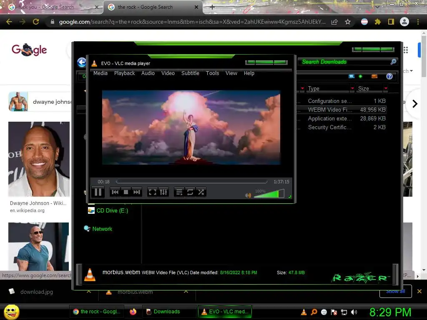Click the Google logo doodle
This screenshot has height=320, width=427.
click(x=29, y=50)
